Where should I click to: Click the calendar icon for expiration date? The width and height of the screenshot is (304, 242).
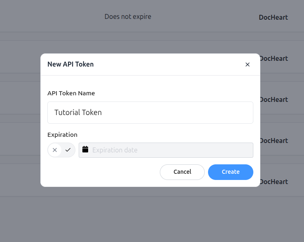pos(86,150)
